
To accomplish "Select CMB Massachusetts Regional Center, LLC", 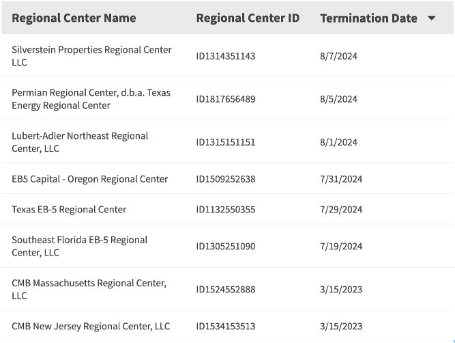I will (x=89, y=289).
